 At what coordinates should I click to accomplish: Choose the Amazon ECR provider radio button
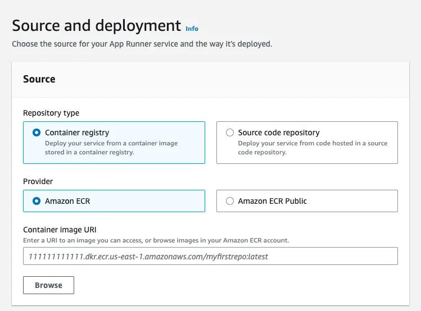(x=37, y=201)
